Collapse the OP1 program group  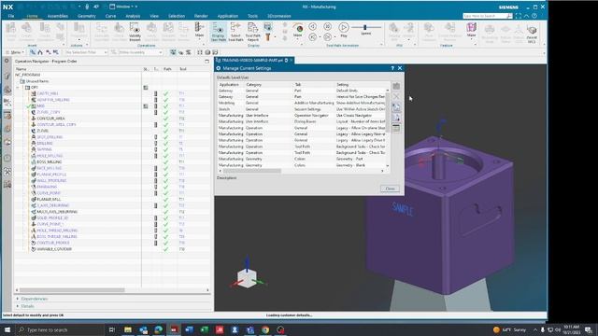pyautogui.click(x=18, y=87)
